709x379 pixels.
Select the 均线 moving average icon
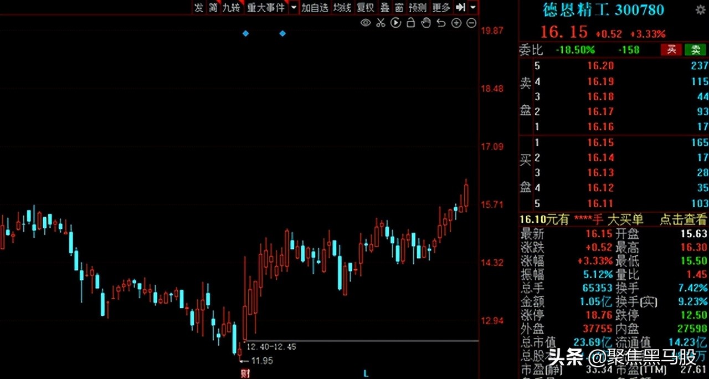(342, 8)
